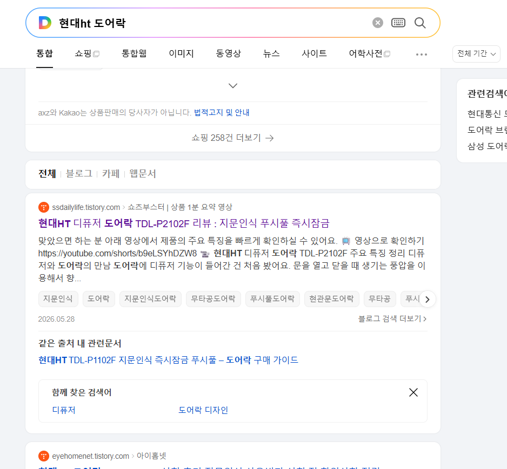Open the 어학사전 tab

point(369,53)
